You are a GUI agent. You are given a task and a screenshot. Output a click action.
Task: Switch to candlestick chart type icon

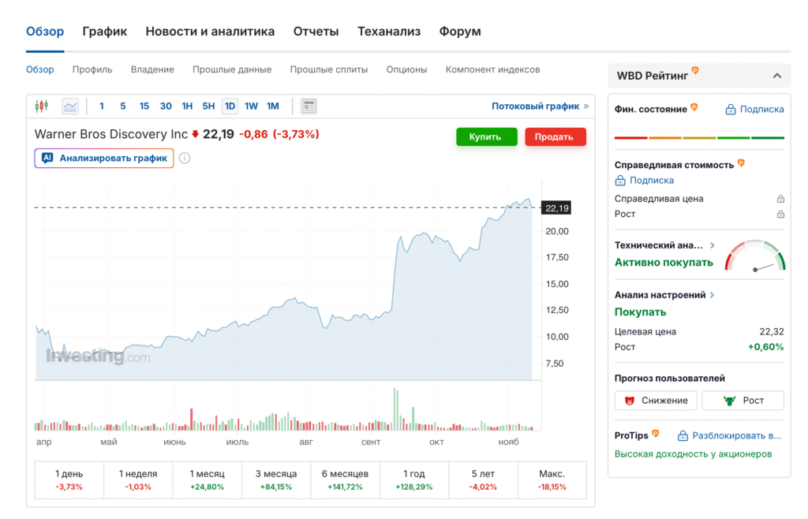click(42, 106)
